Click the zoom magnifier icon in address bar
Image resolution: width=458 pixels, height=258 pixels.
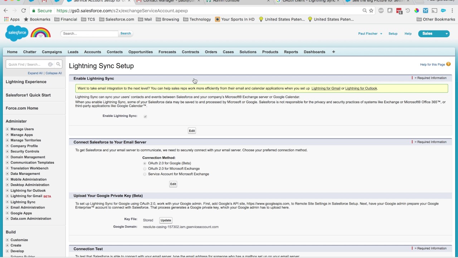(x=365, y=11)
